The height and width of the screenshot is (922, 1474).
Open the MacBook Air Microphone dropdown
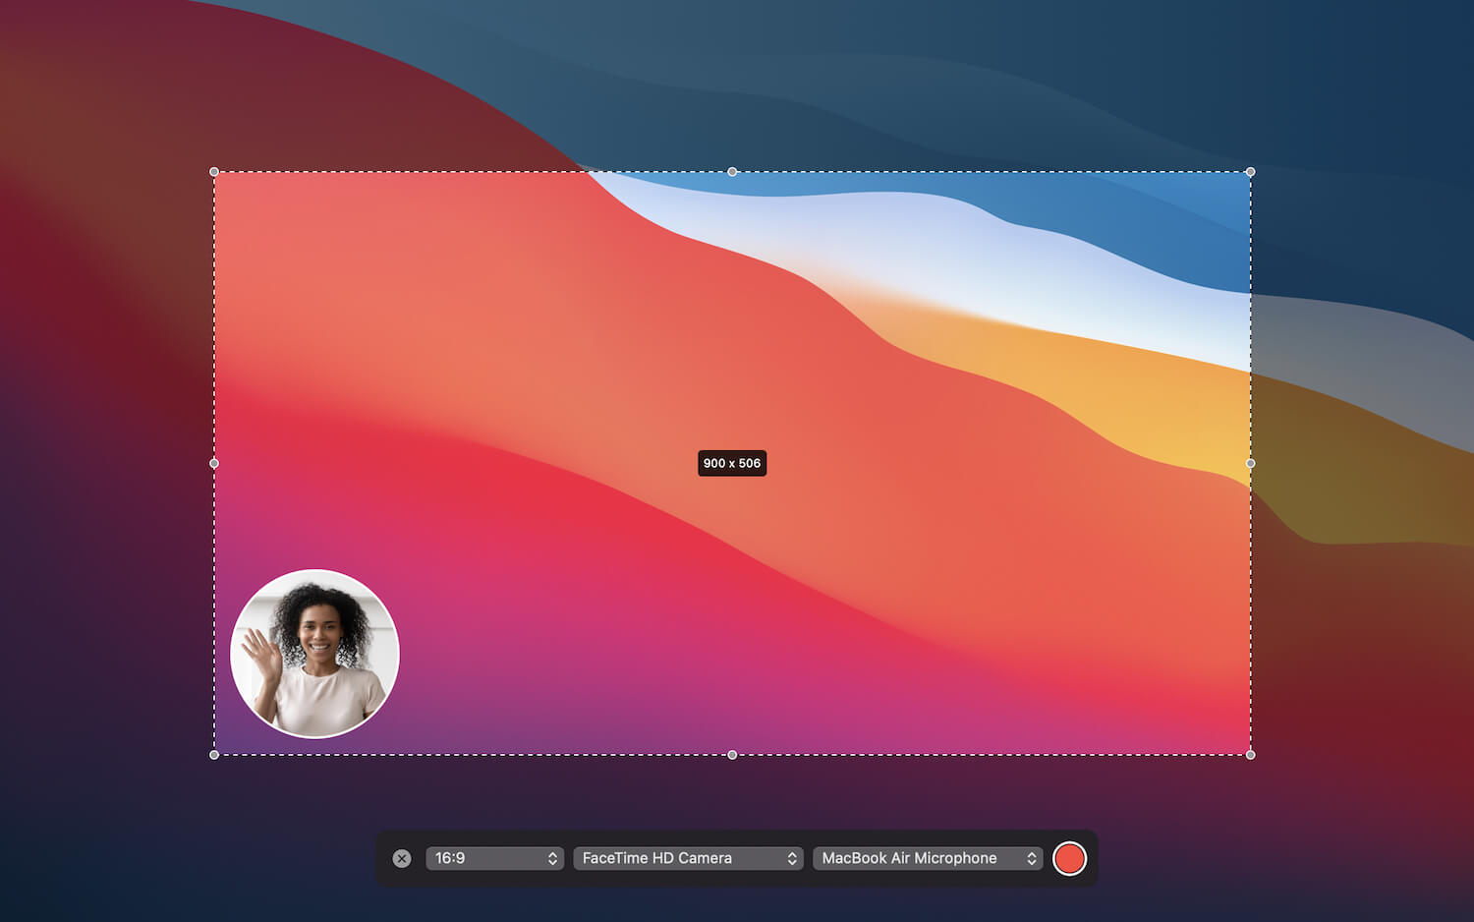[928, 858]
